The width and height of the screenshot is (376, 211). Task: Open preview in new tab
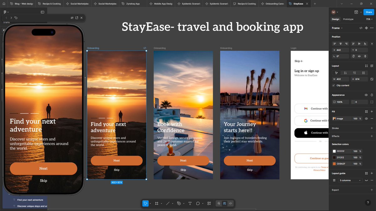point(77,18)
